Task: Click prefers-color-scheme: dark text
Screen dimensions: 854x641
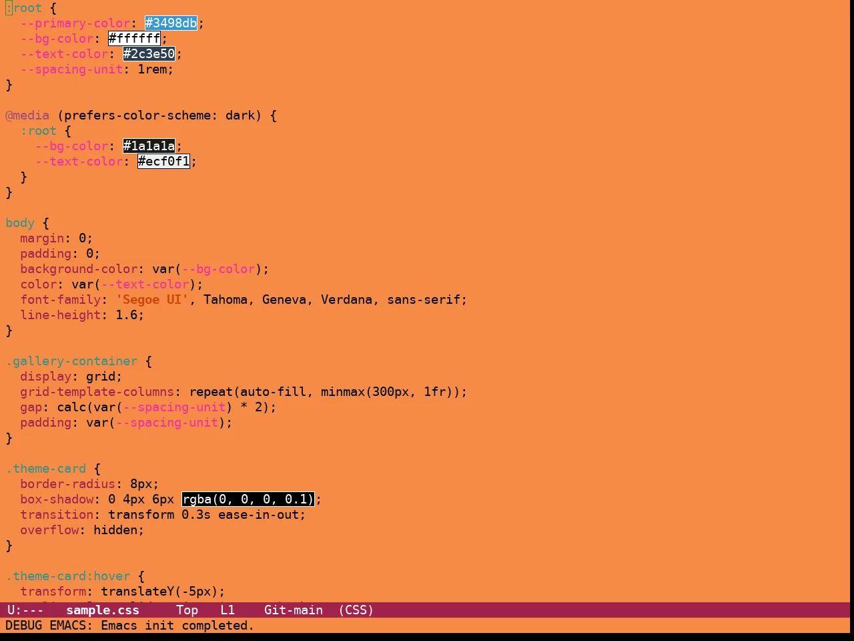Action: coord(159,116)
